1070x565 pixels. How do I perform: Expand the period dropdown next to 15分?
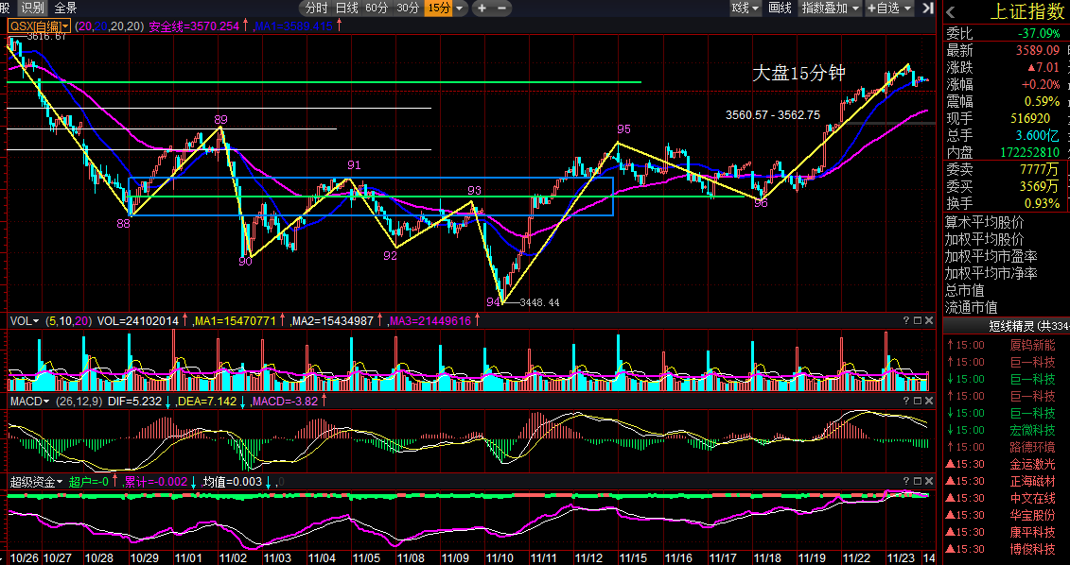click(x=461, y=9)
